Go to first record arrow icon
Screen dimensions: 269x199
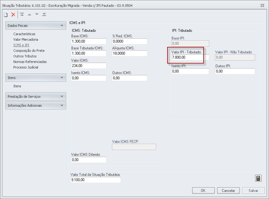coord(22,15)
